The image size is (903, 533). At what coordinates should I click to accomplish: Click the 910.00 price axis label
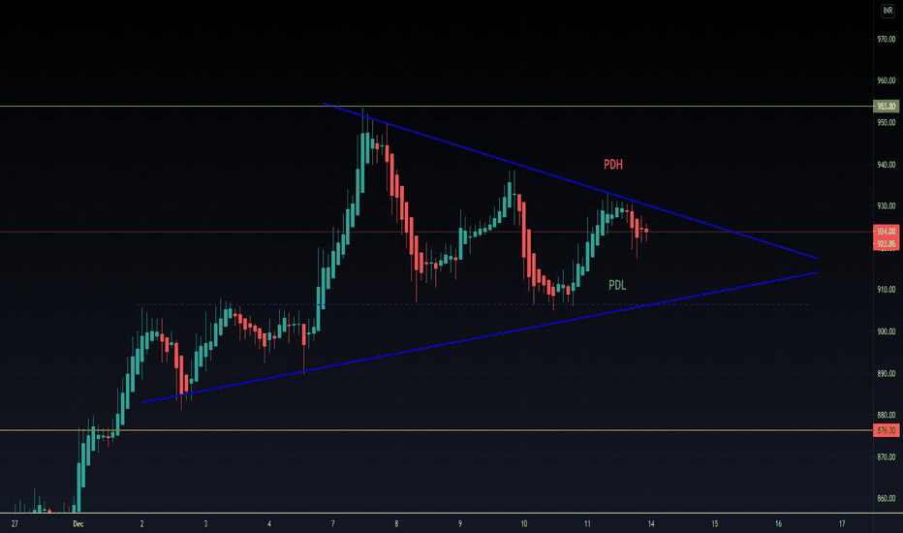point(887,290)
